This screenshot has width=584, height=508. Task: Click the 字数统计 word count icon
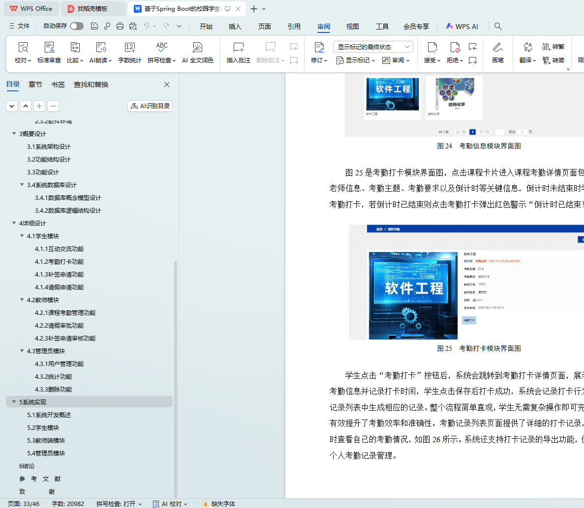tap(129, 48)
